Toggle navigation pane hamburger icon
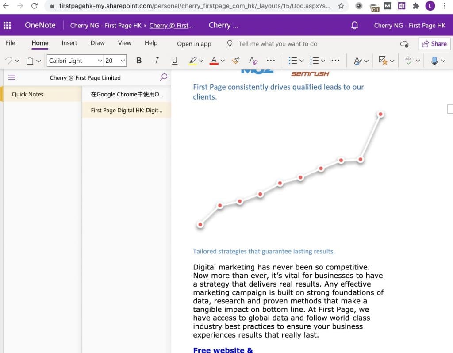 pos(12,77)
